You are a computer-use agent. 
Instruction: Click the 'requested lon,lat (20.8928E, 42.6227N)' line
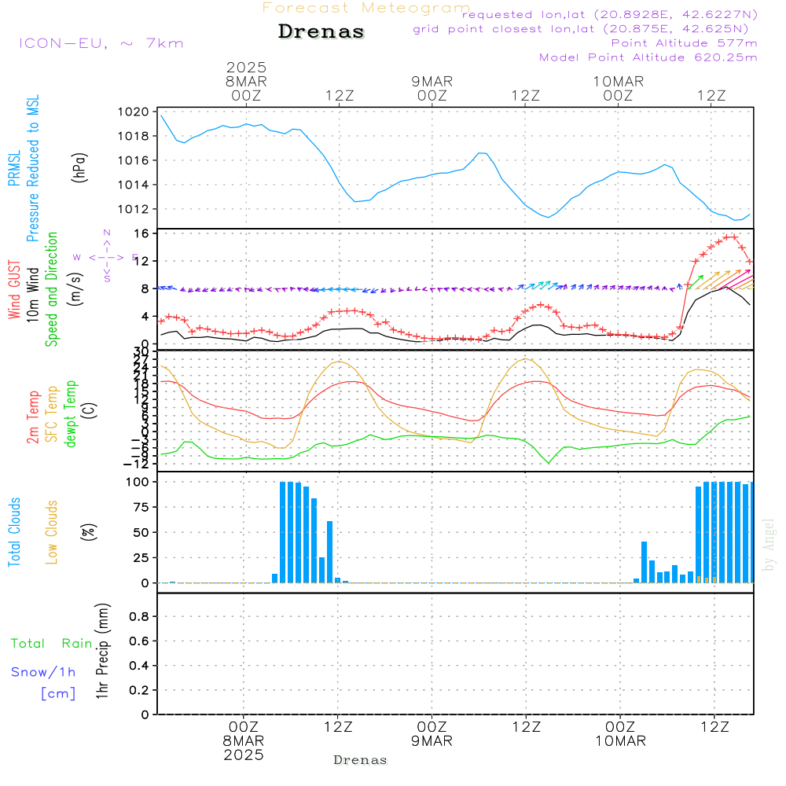pos(610,14)
